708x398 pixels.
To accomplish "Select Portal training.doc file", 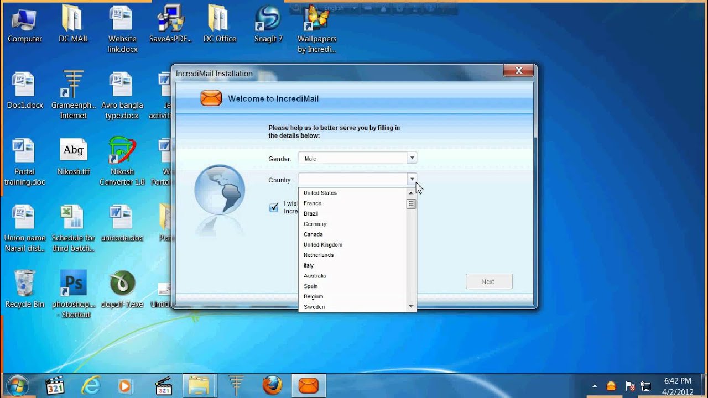I will [x=25, y=161].
